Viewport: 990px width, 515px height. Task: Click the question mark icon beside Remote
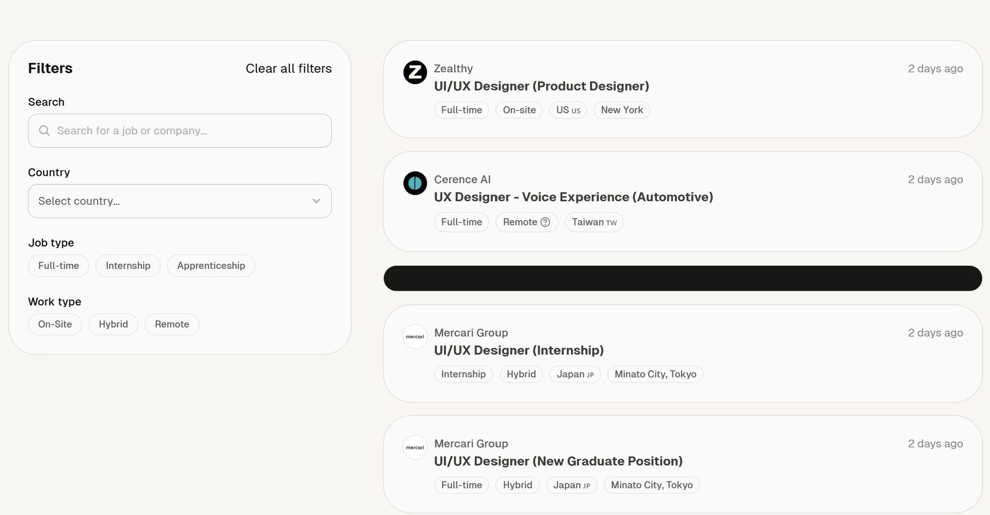point(545,222)
